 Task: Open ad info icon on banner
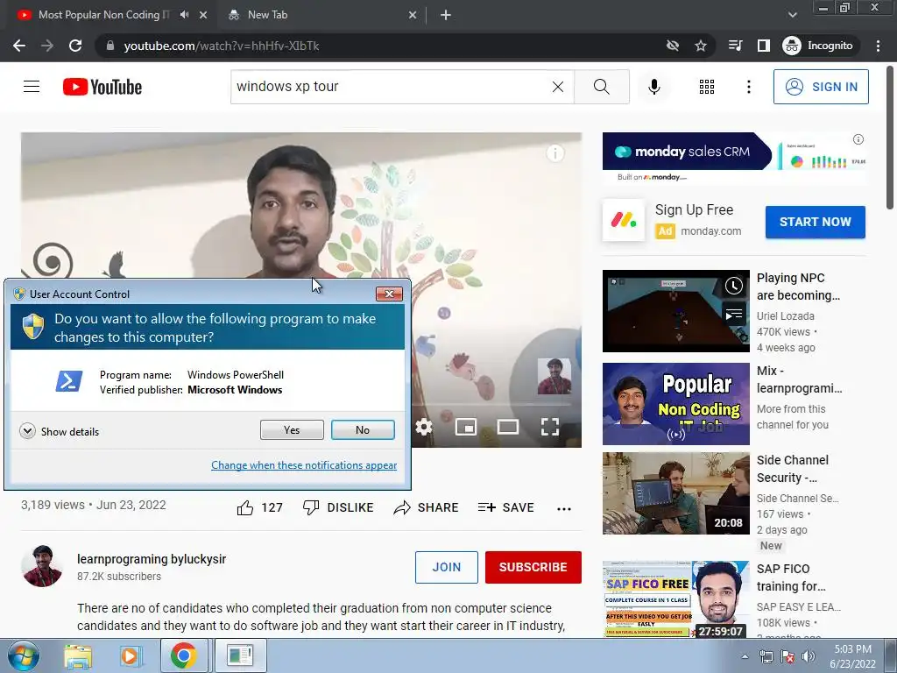[x=858, y=139]
